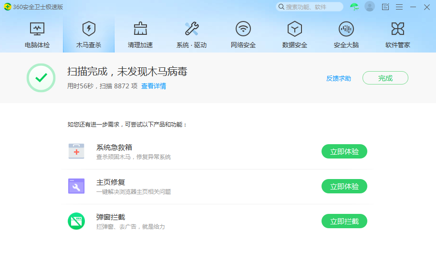This screenshot has height=275, width=436.
Task: Click the 360安全卫士极速版 title text
Action: [x=38, y=7]
